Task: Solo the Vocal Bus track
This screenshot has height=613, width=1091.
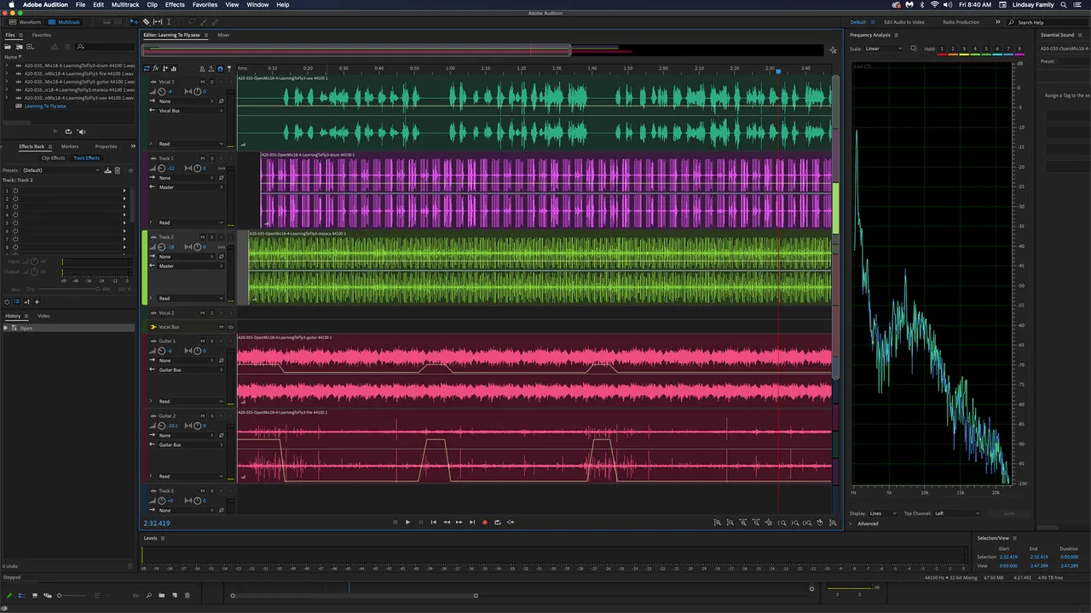Action: [231, 327]
